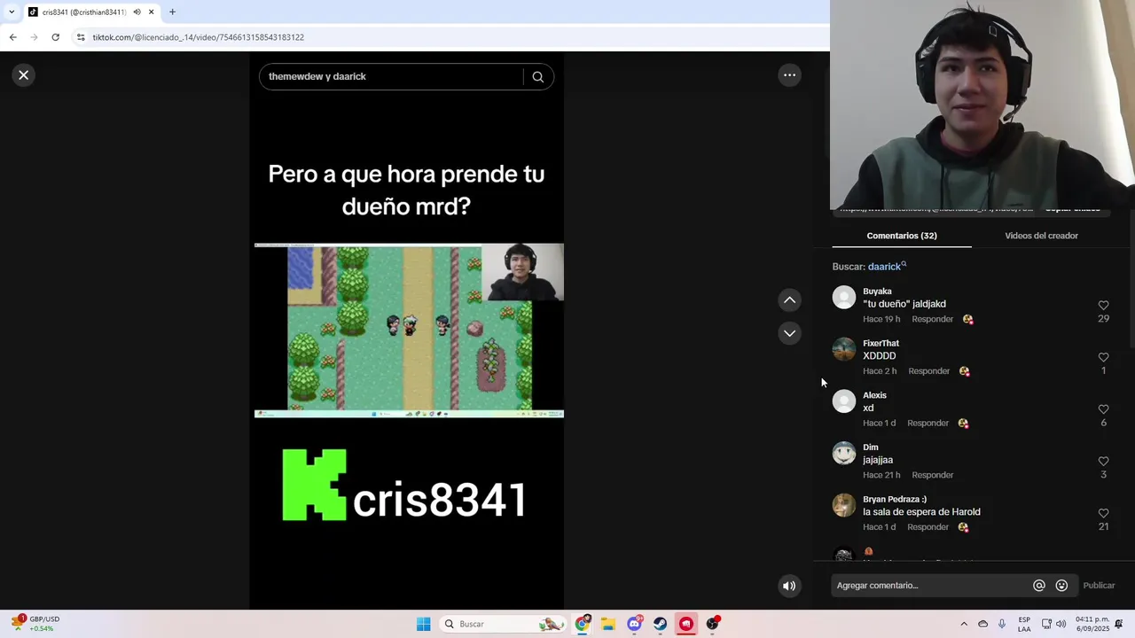Open FixerThat's profile avatar
Viewport: 1135px width, 638px height.
click(x=844, y=350)
